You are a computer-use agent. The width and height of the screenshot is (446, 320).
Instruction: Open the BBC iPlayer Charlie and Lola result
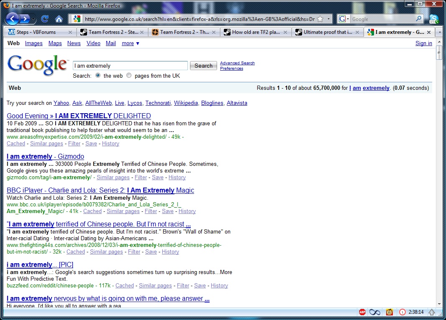(100, 190)
